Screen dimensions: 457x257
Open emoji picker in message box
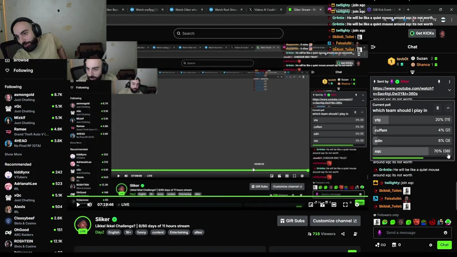coord(445,233)
